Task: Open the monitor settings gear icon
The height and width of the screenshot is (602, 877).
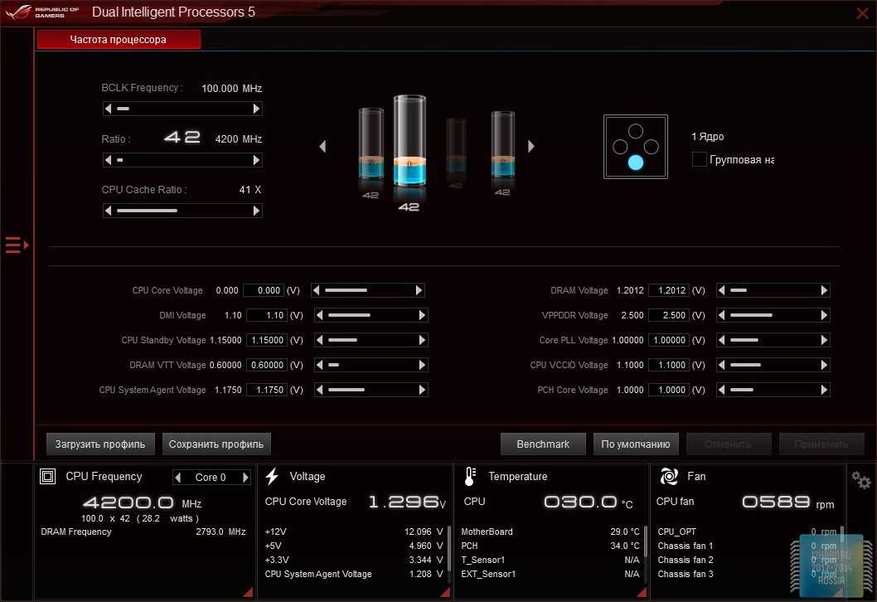Action: (861, 480)
